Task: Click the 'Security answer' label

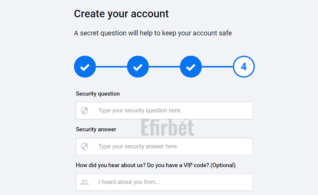Action: [x=96, y=129]
